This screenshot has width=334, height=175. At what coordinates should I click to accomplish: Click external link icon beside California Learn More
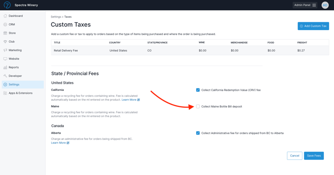click(138, 100)
